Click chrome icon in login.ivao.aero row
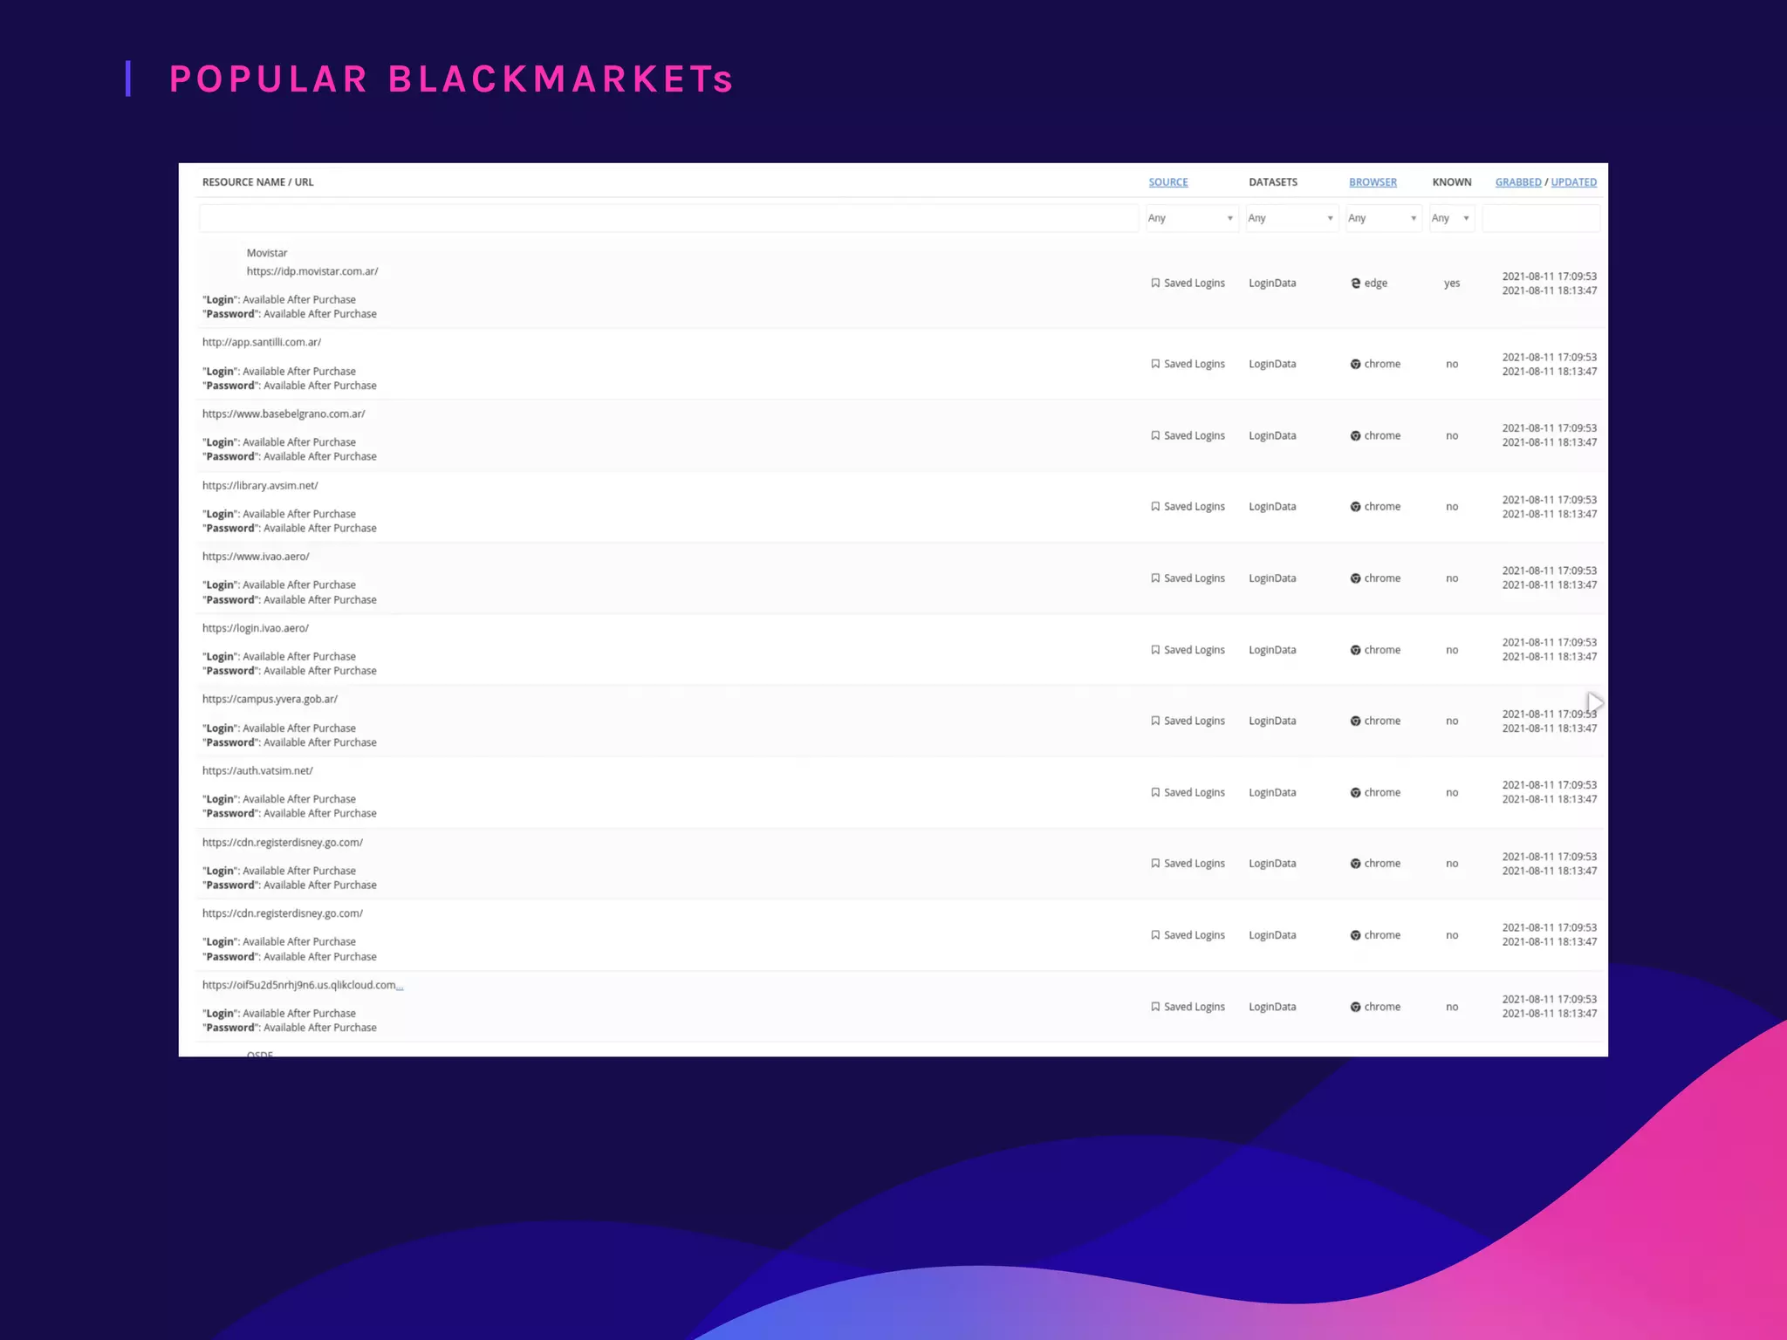The image size is (1787, 1340). (1355, 650)
